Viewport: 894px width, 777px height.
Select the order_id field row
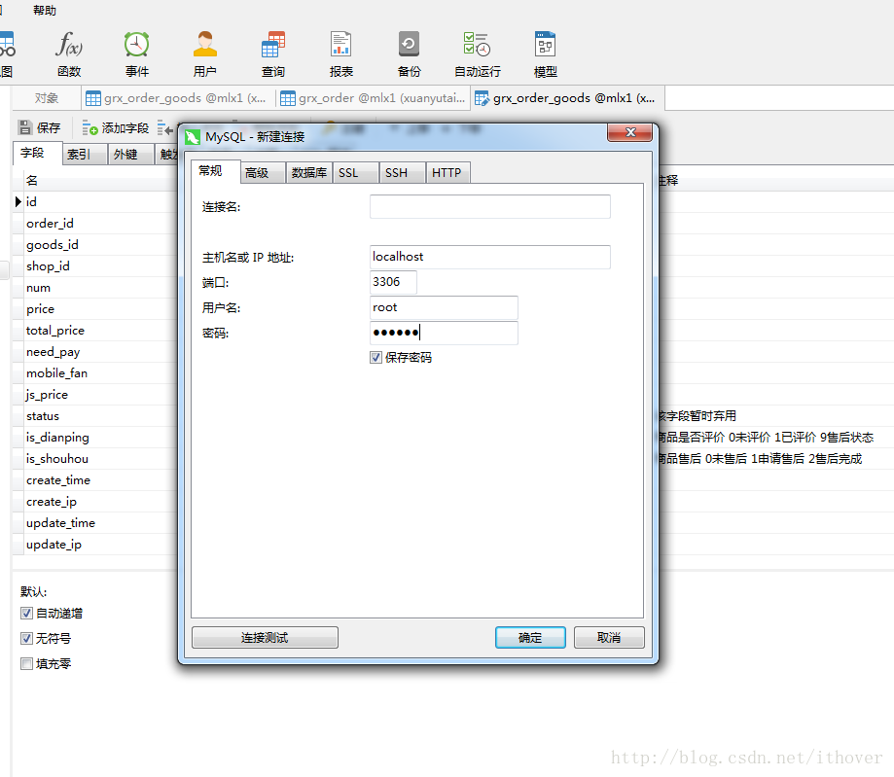click(x=95, y=224)
